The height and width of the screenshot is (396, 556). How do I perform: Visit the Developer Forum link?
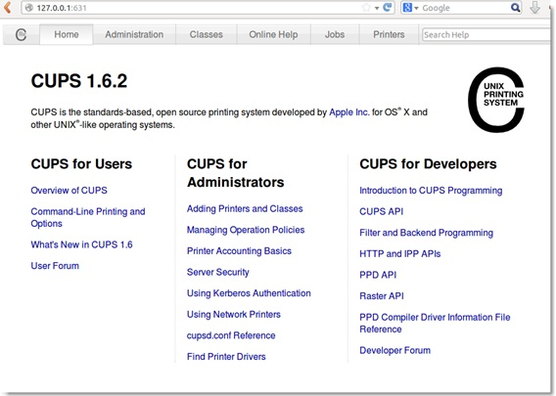coord(395,350)
